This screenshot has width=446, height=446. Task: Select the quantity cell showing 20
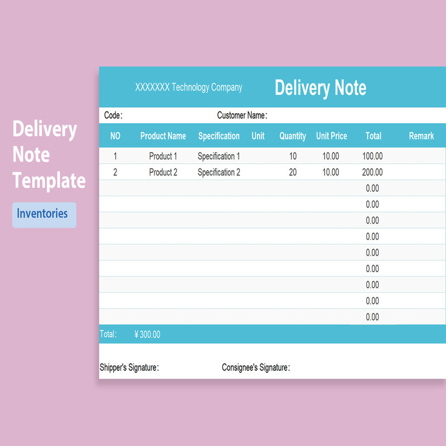pos(293,172)
